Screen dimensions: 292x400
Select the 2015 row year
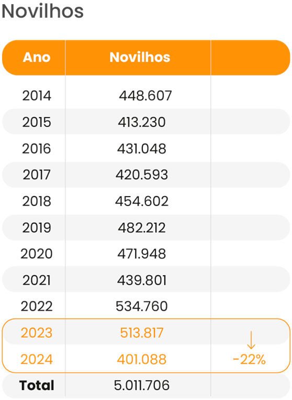pyautogui.click(x=37, y=122)
